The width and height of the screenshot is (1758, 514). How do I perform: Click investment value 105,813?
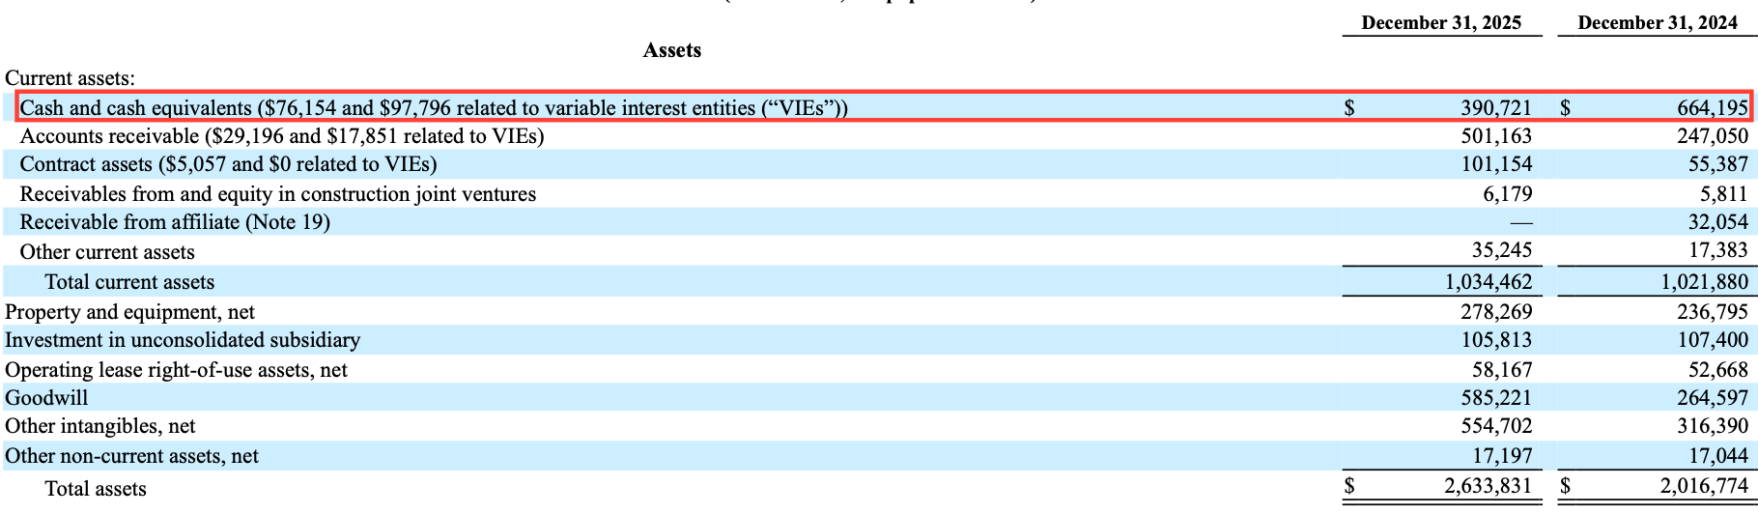pos(1496,340)
